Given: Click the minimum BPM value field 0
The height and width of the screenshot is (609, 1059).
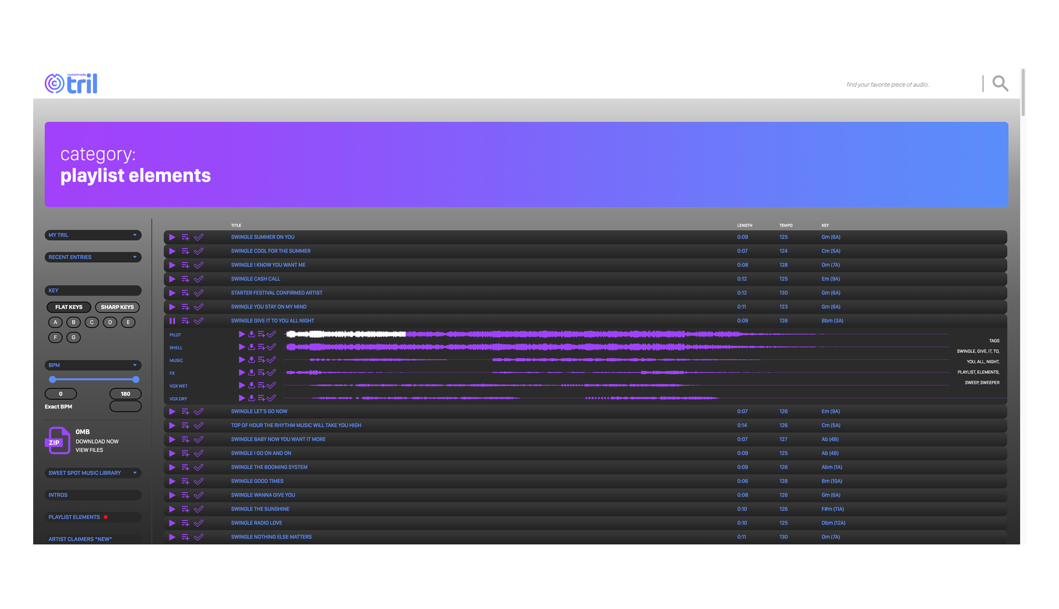Looking at the screenshot, I should click(x=60, y=394).
